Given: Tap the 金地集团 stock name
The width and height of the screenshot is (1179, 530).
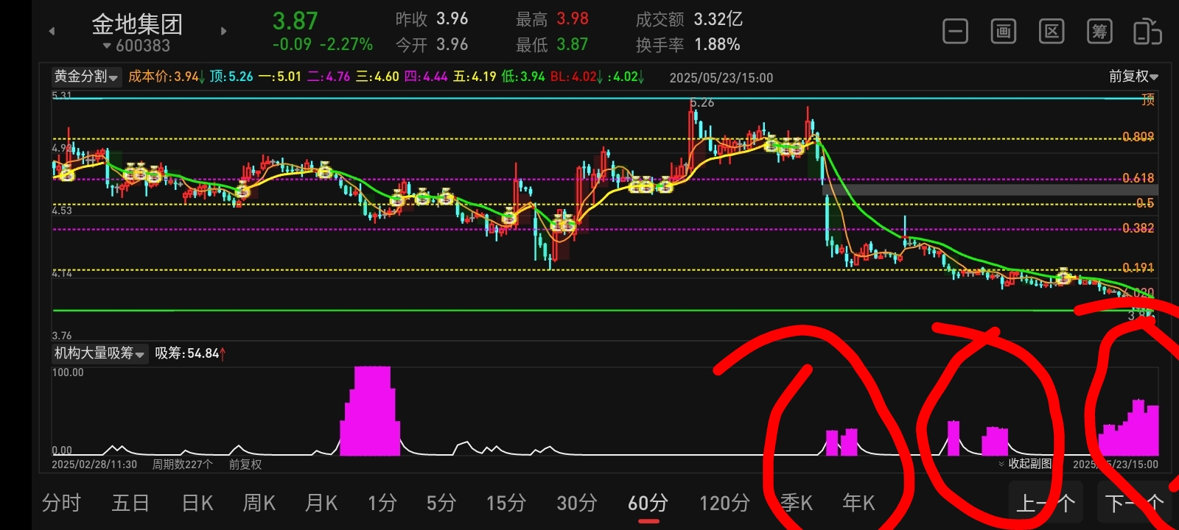Looking at the screenshot, I should point(137,24).
